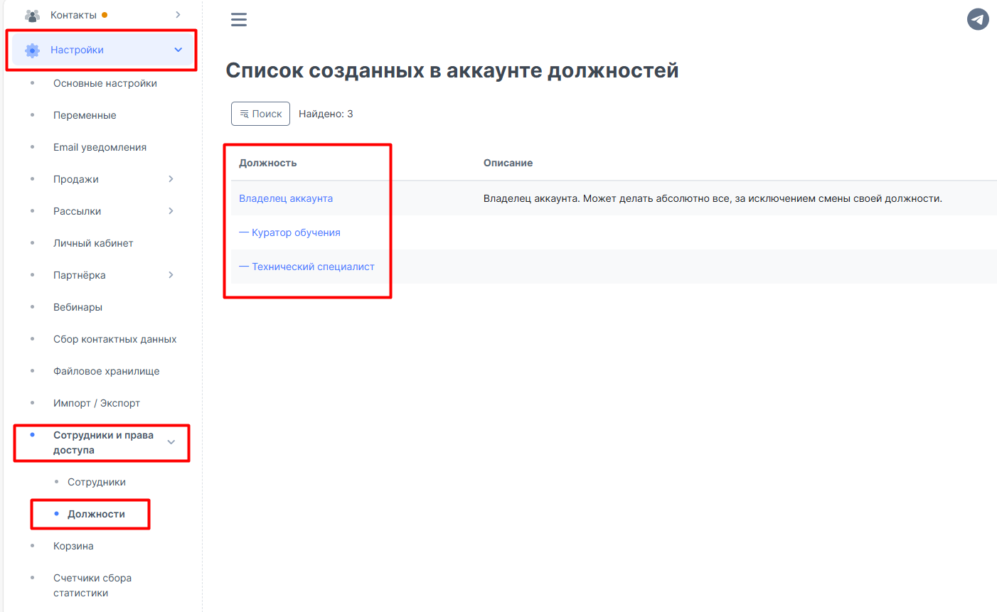
Task: Click the Контакты people icon
Action: [x=32, y=15]
